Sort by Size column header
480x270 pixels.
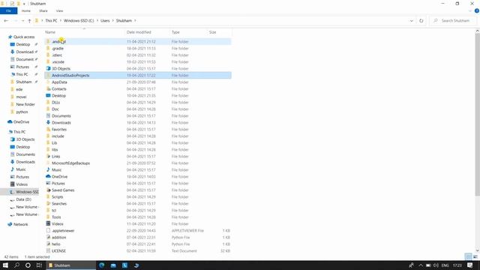point(212,32)
